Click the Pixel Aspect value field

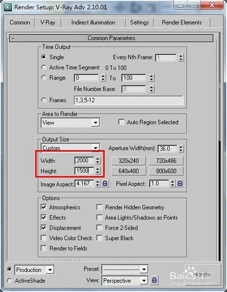(x=159, y=183)
